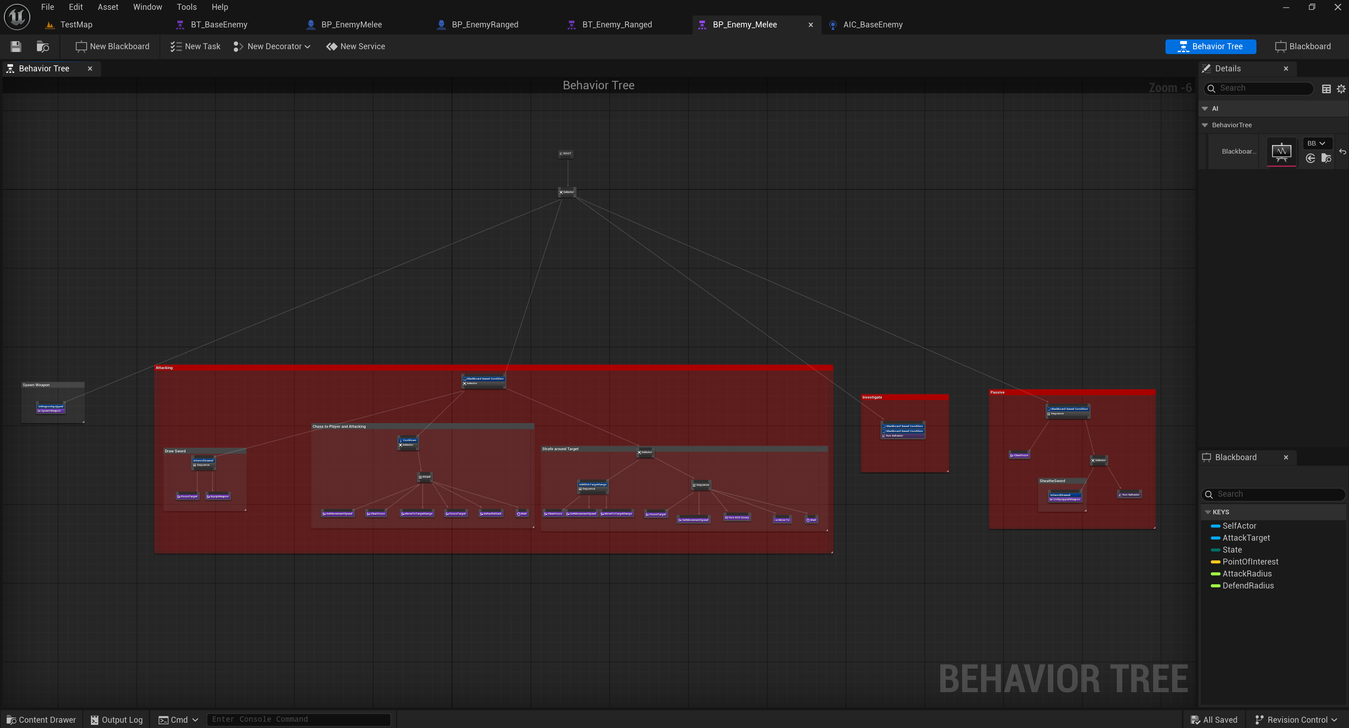Switch to BT_Enemy_Ranged tab
Screen dimensions: 1349x728
[616, 25]
